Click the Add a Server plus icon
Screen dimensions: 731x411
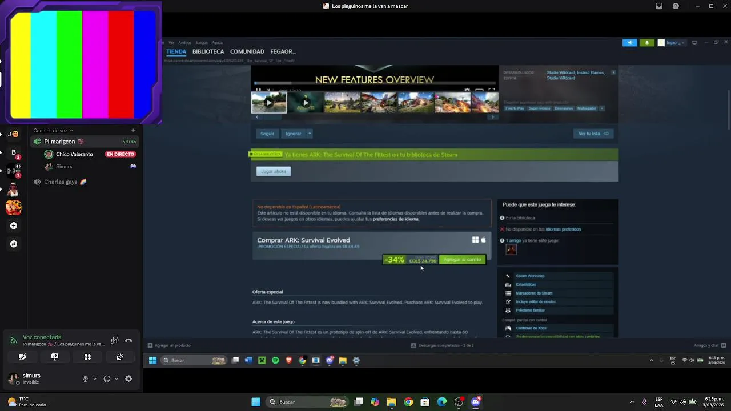14,225
